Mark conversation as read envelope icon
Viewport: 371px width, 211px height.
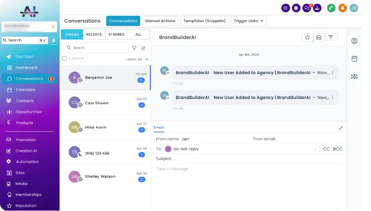pyautogui.click(x=318, y=37)
